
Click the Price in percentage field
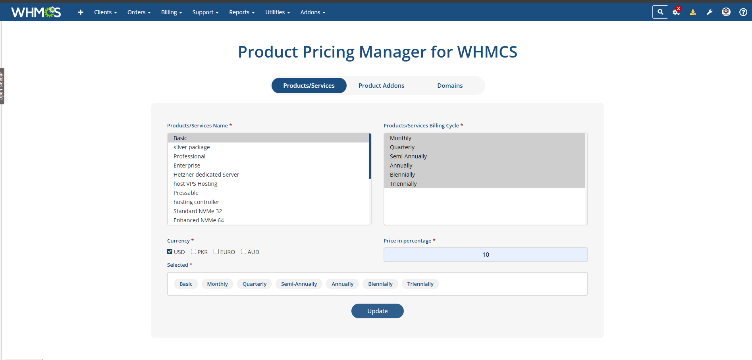point(485,255)
